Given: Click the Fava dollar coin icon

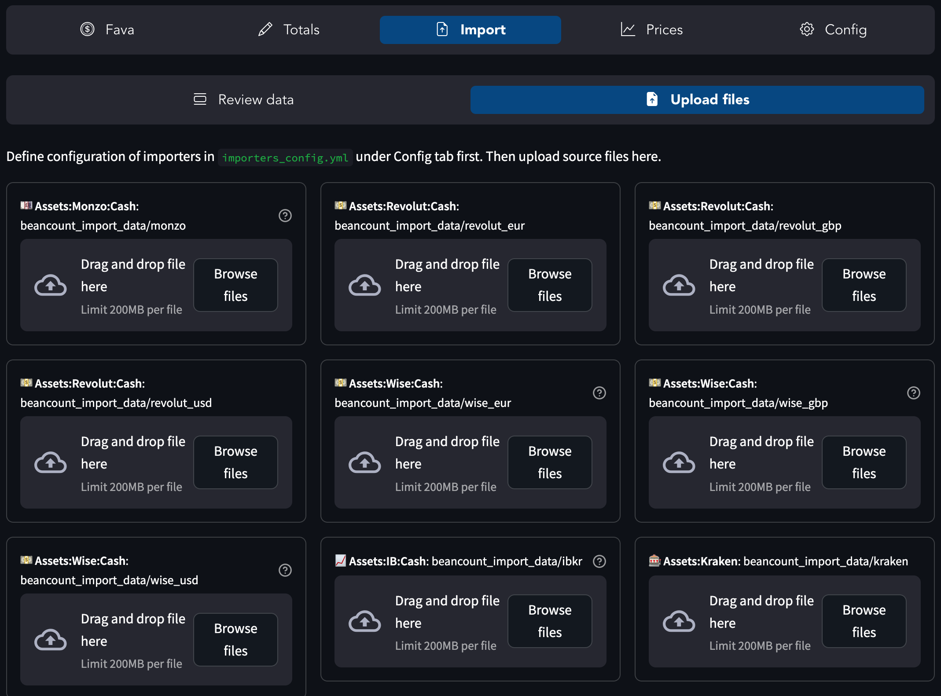Looking at the screenshot, I should [x=87, y=29].
